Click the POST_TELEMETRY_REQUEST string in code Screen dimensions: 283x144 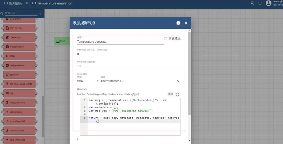tap(131, 111)
